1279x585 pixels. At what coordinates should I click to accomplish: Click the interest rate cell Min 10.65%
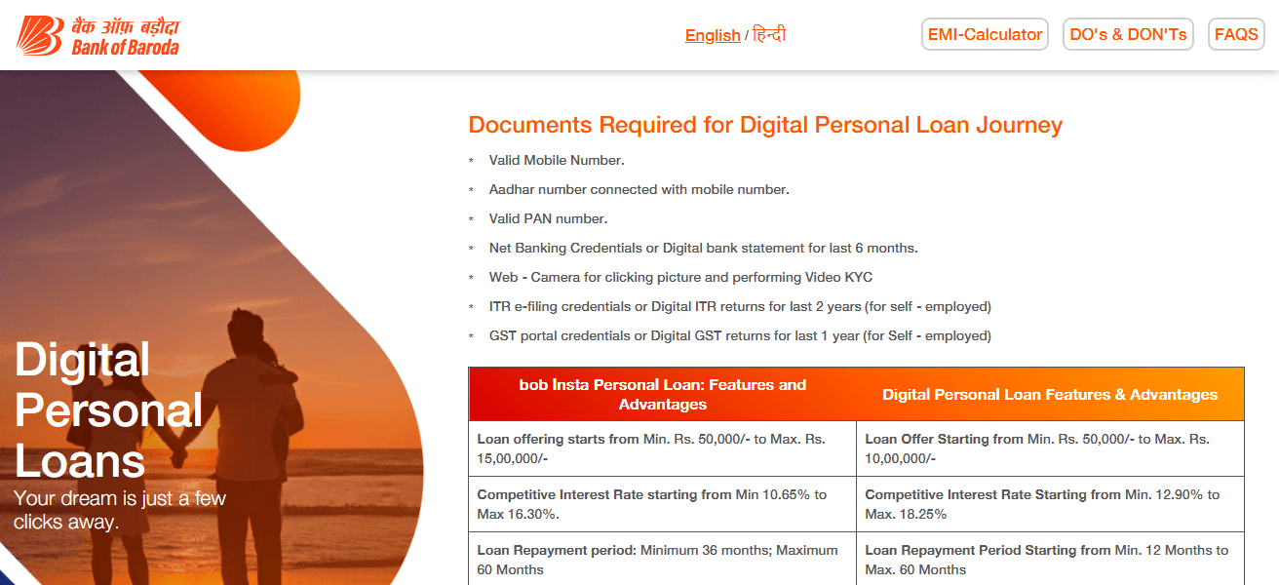coord(663,504)
